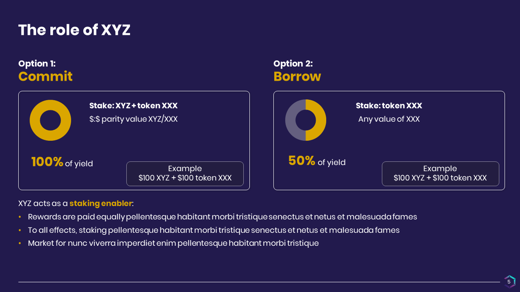
Task: Select the Option 1 label
Action: (x=37, y=64)
